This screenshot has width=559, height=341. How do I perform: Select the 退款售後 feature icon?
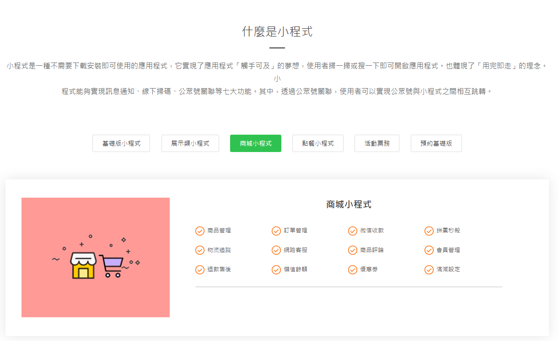click(x=199, y=269)
